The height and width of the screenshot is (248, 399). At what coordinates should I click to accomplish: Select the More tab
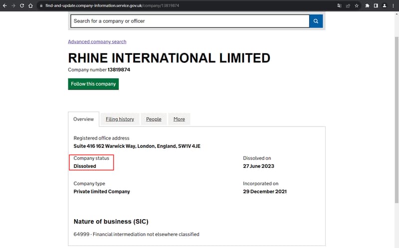tap(179, 119)
